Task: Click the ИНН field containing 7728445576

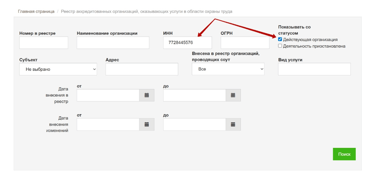Action: pyautogui.click(x=187, y=43)
